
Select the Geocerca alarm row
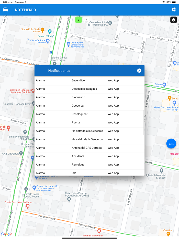coord(89,106)
